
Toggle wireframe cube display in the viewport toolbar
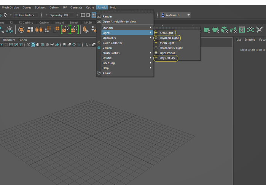(28, 44)
